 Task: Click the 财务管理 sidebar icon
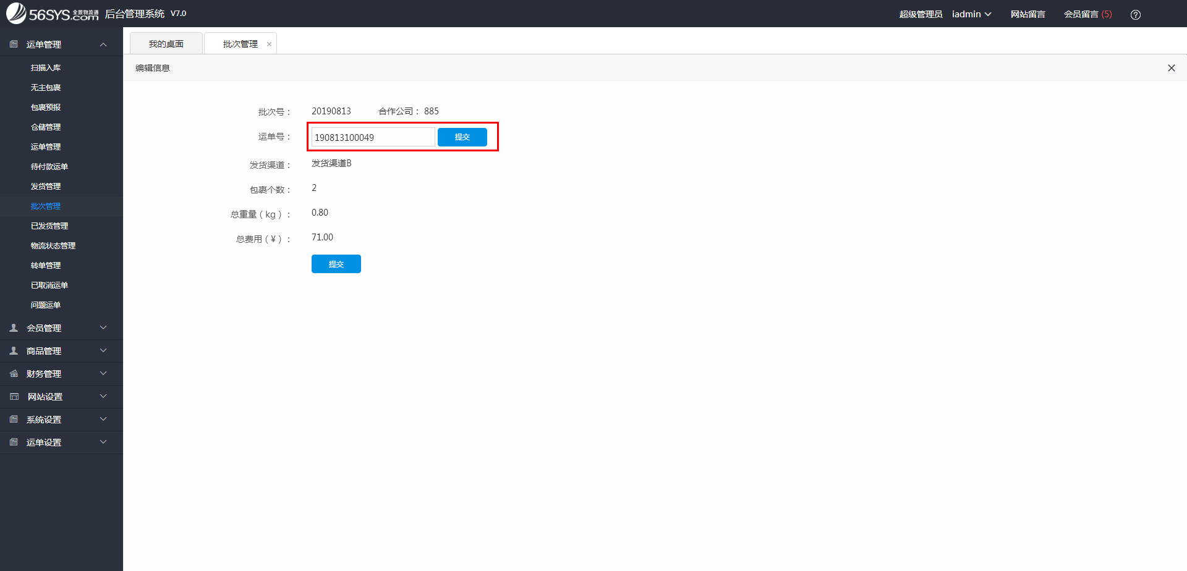pyautogui.click(x=14, y=374)
